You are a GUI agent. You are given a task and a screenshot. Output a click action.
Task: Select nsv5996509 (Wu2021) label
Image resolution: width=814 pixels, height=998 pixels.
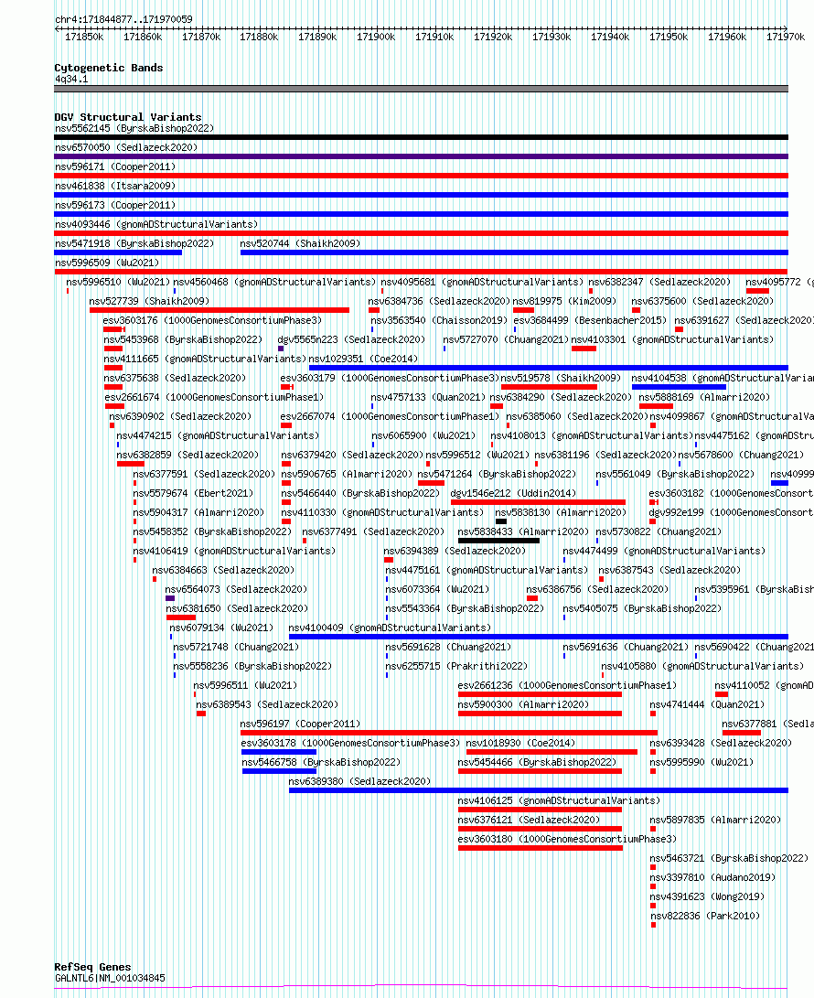pos(107,263)
